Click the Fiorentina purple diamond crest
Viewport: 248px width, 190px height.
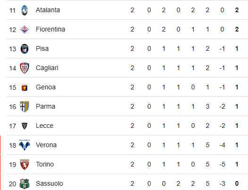pyautogui.click(x=25, y=30)
